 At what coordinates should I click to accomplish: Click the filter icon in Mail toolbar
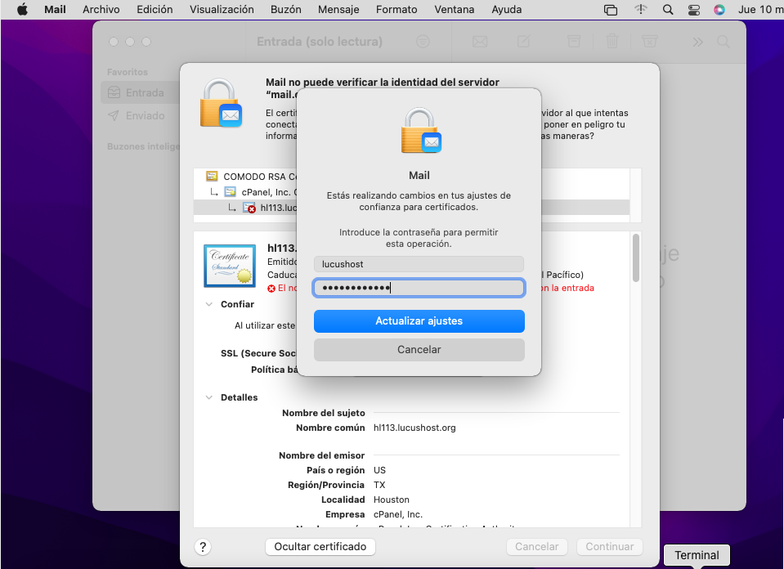[423, 42]
